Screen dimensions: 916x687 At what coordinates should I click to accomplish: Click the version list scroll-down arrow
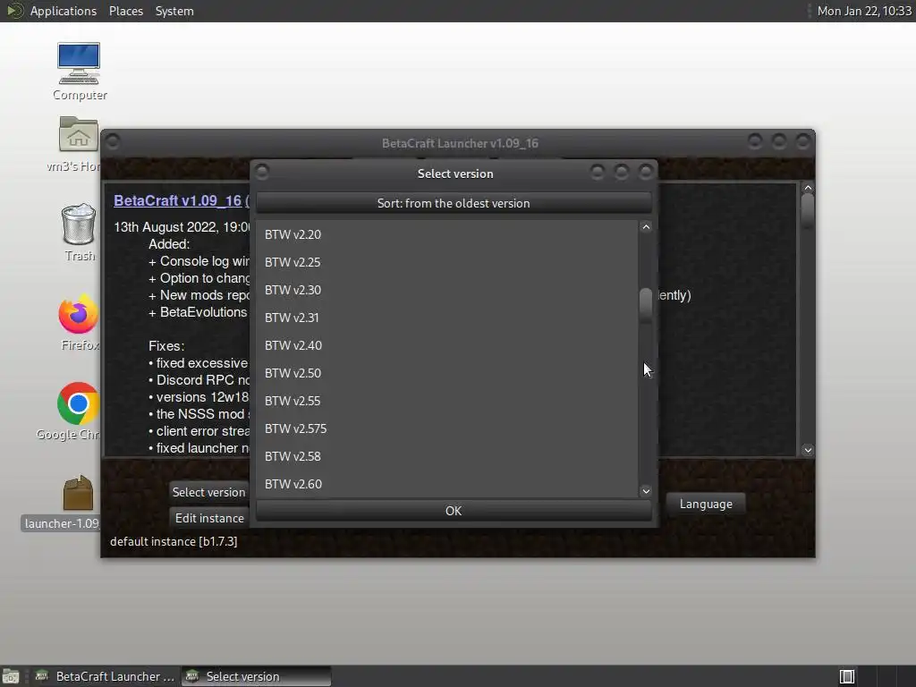[x=646, y=491]
